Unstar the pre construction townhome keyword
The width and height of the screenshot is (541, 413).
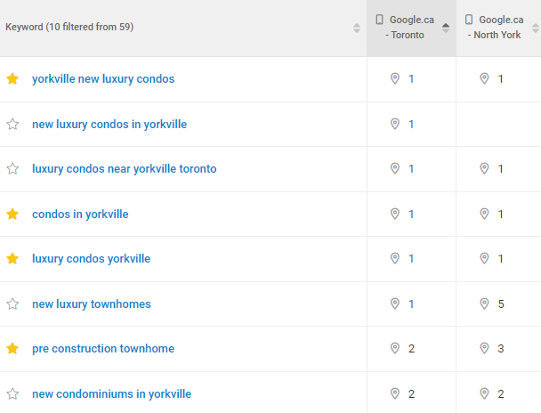[x=12, y=349]
